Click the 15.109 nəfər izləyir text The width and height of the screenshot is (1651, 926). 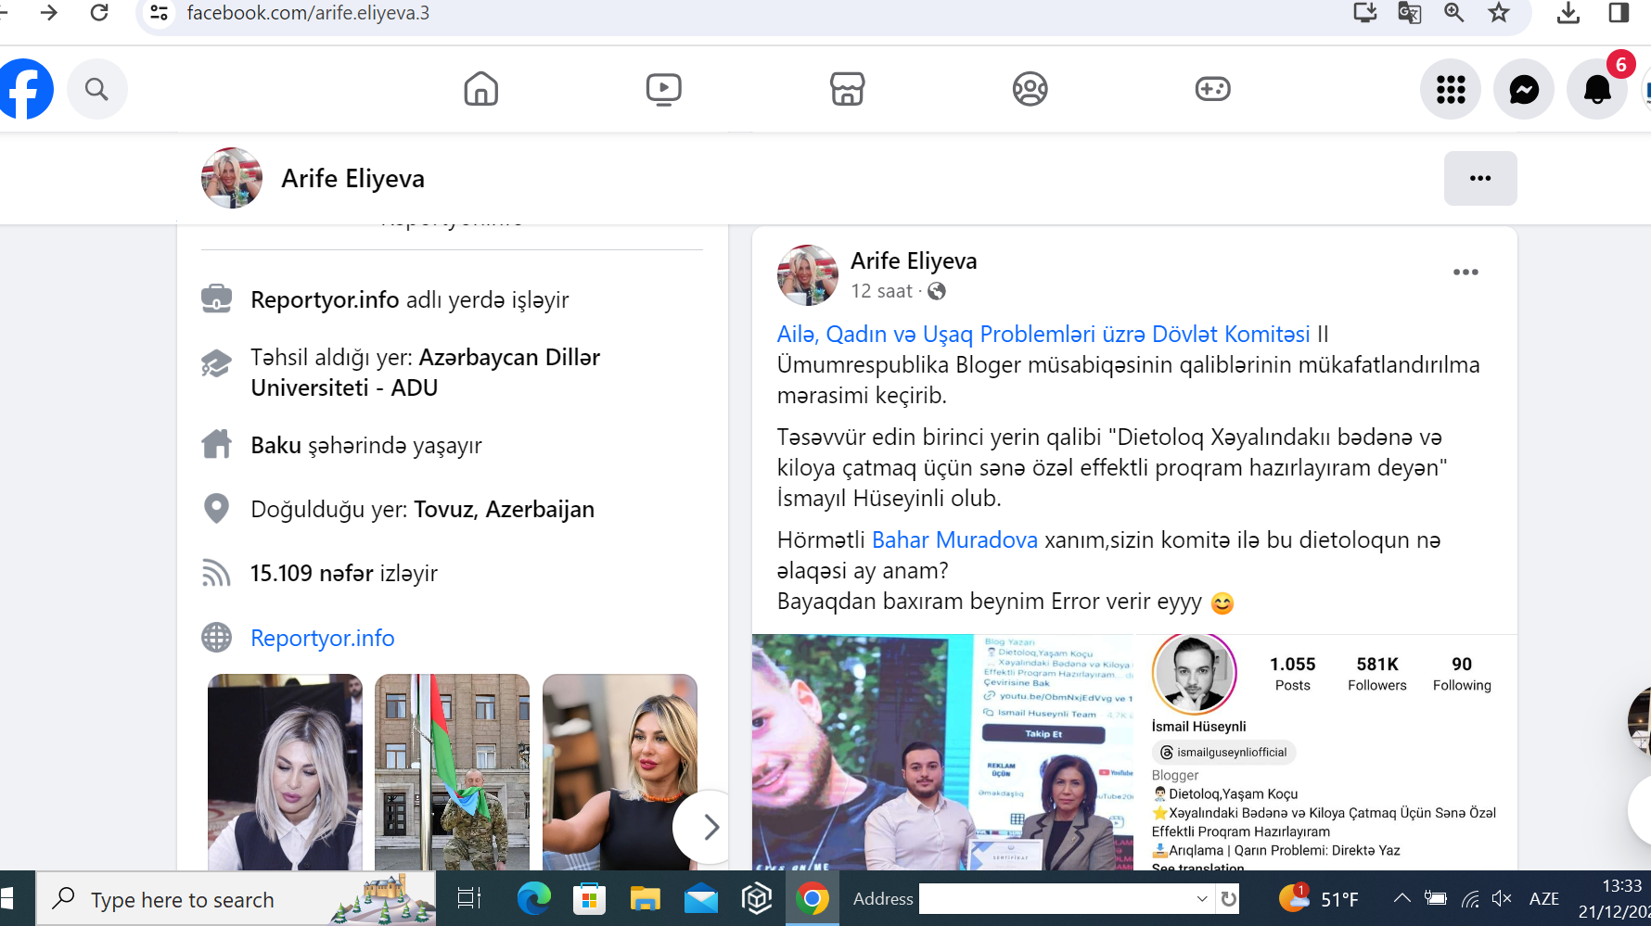[344, 573]
